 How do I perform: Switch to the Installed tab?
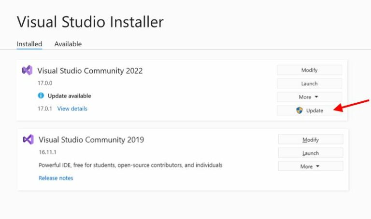pos(29,44)
